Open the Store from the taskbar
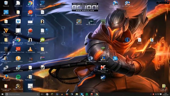The height and width of the screenshot is (96, 170). [x=47, y=94]
